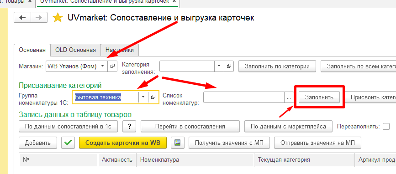Click the picture icon button
This screenshot has height=174, width=396.
click(178, 143)
